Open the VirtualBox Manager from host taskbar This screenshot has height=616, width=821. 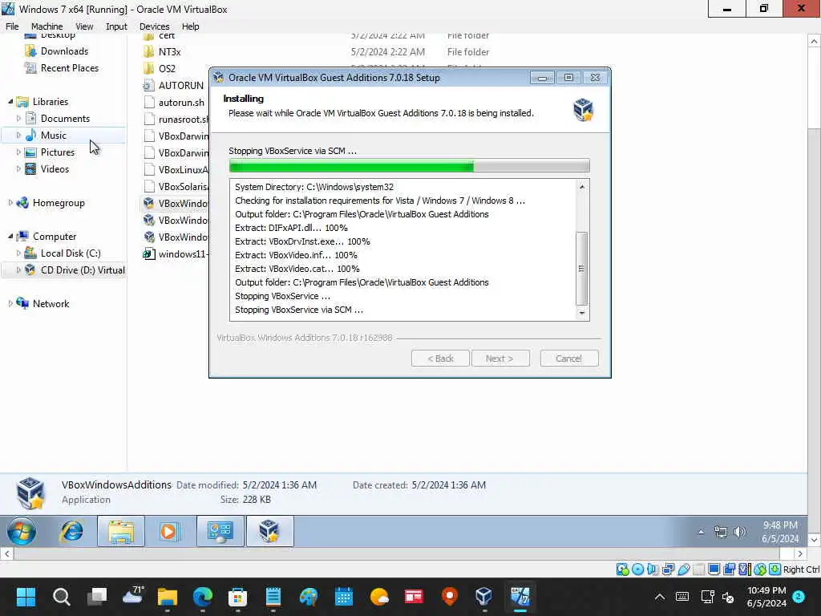coord(483,597)
